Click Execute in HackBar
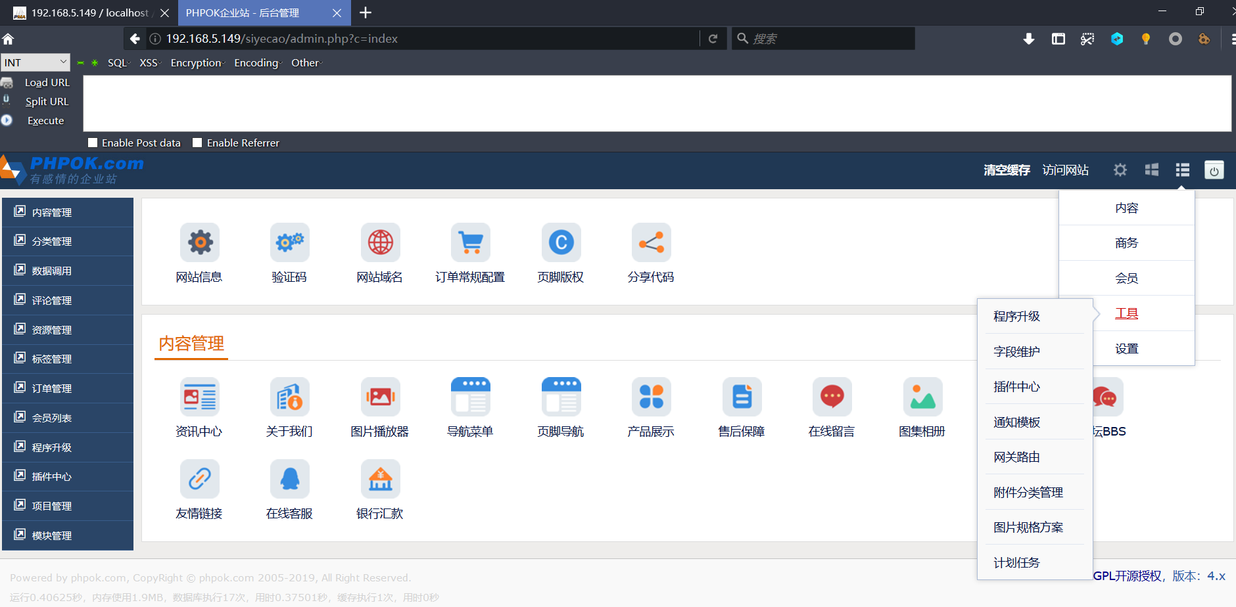This screenshot has width=1236, height=607. click(x=46, y=120)
